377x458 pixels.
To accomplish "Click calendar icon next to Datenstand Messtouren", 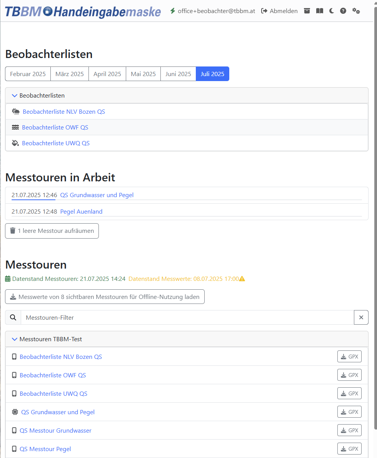I will [8, 279].
